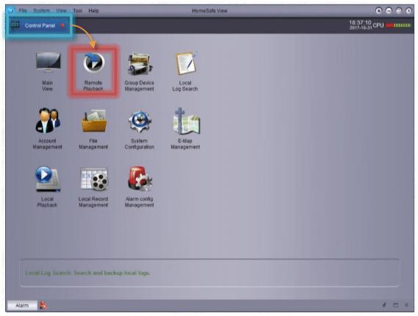
Task: Open the Help menu
Action: pos(93,11)
